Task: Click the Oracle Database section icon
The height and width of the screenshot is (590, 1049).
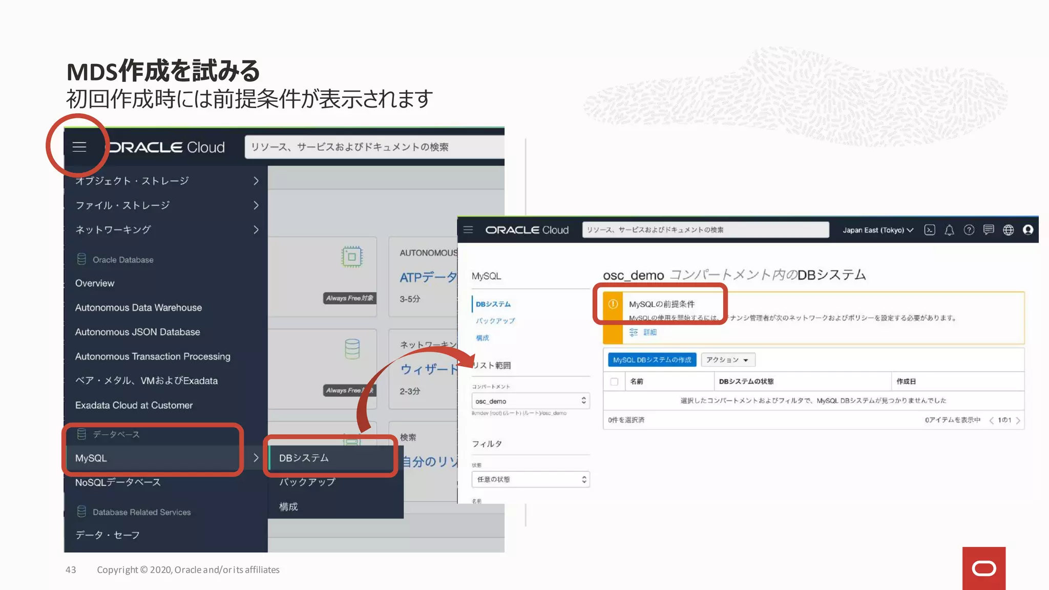Action: [81, 259]
